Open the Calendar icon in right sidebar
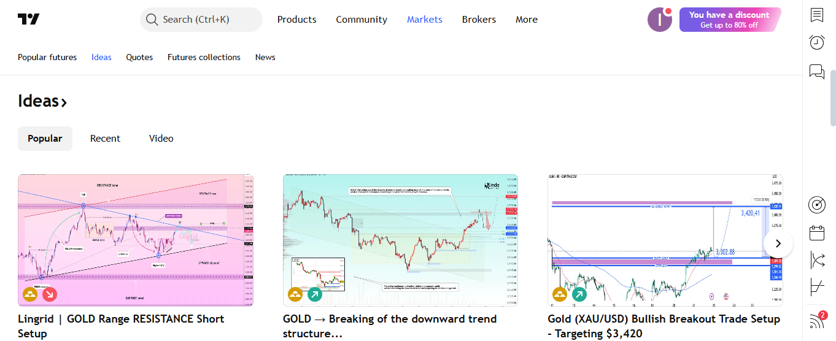 (817, 232)
